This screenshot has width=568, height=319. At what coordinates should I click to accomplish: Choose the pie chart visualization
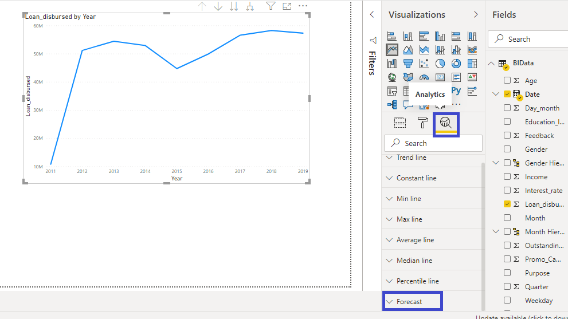(x=440, y=64)
